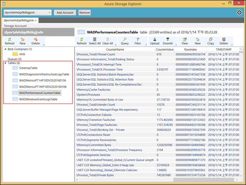Click the Query magnifier icon
This screenshot has width=246, height=185.
pyautogui.click(x=126, y=40)
